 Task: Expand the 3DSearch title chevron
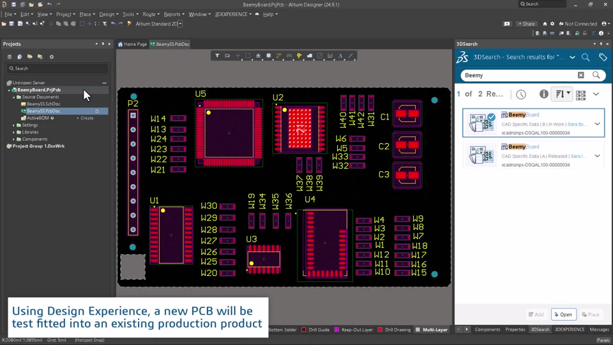[572, 57]
